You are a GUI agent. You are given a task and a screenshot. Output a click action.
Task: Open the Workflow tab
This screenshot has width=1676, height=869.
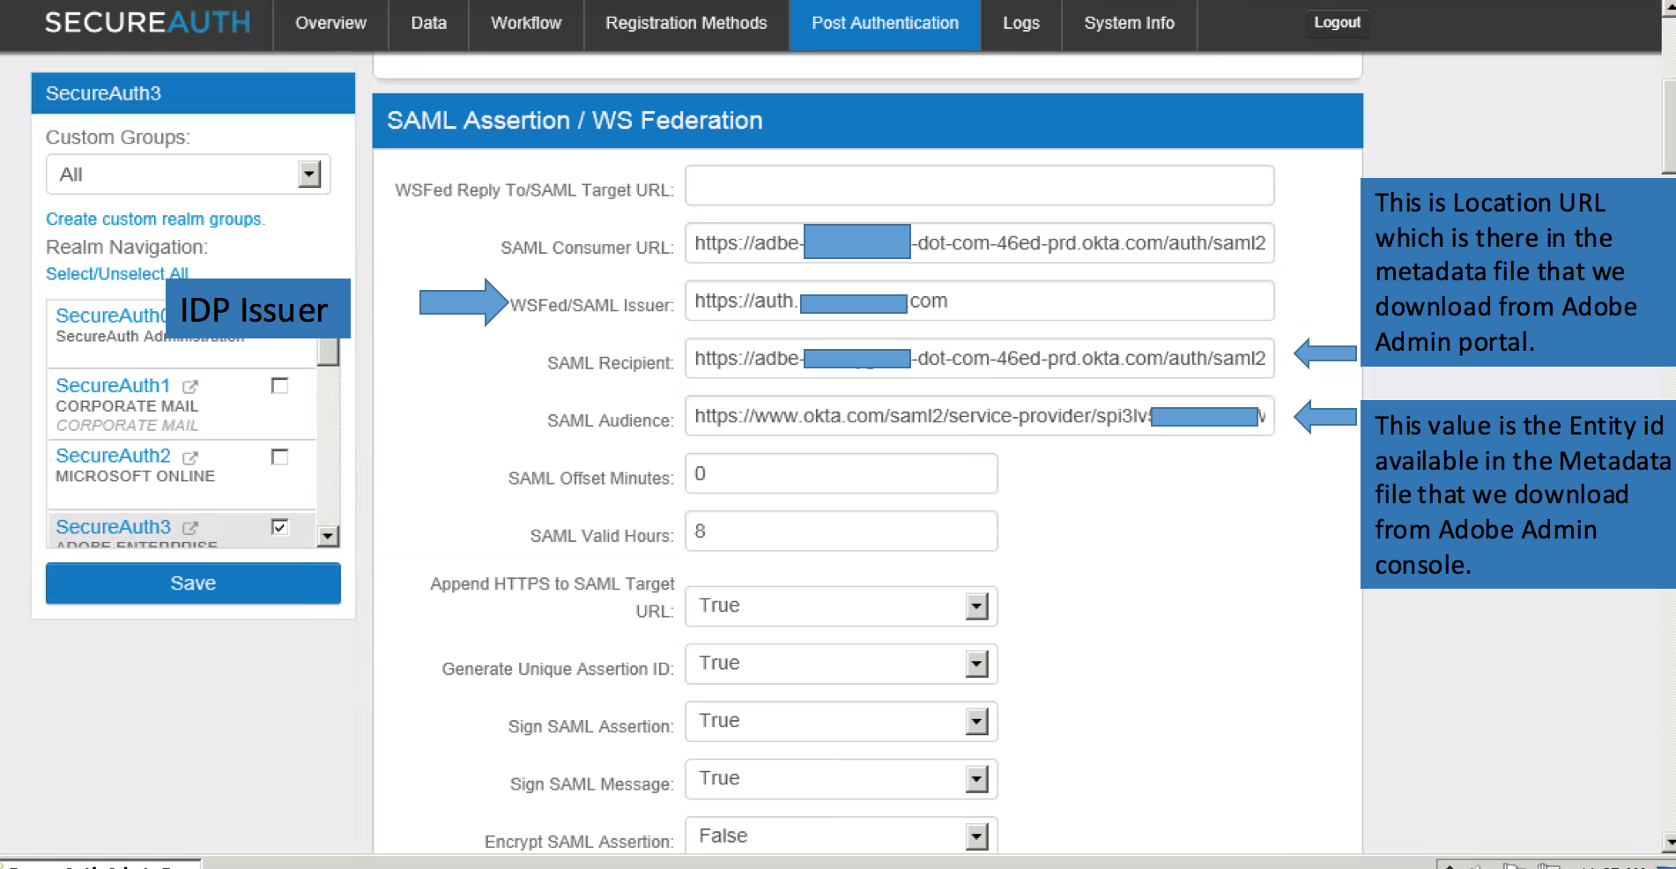point(525,23)
